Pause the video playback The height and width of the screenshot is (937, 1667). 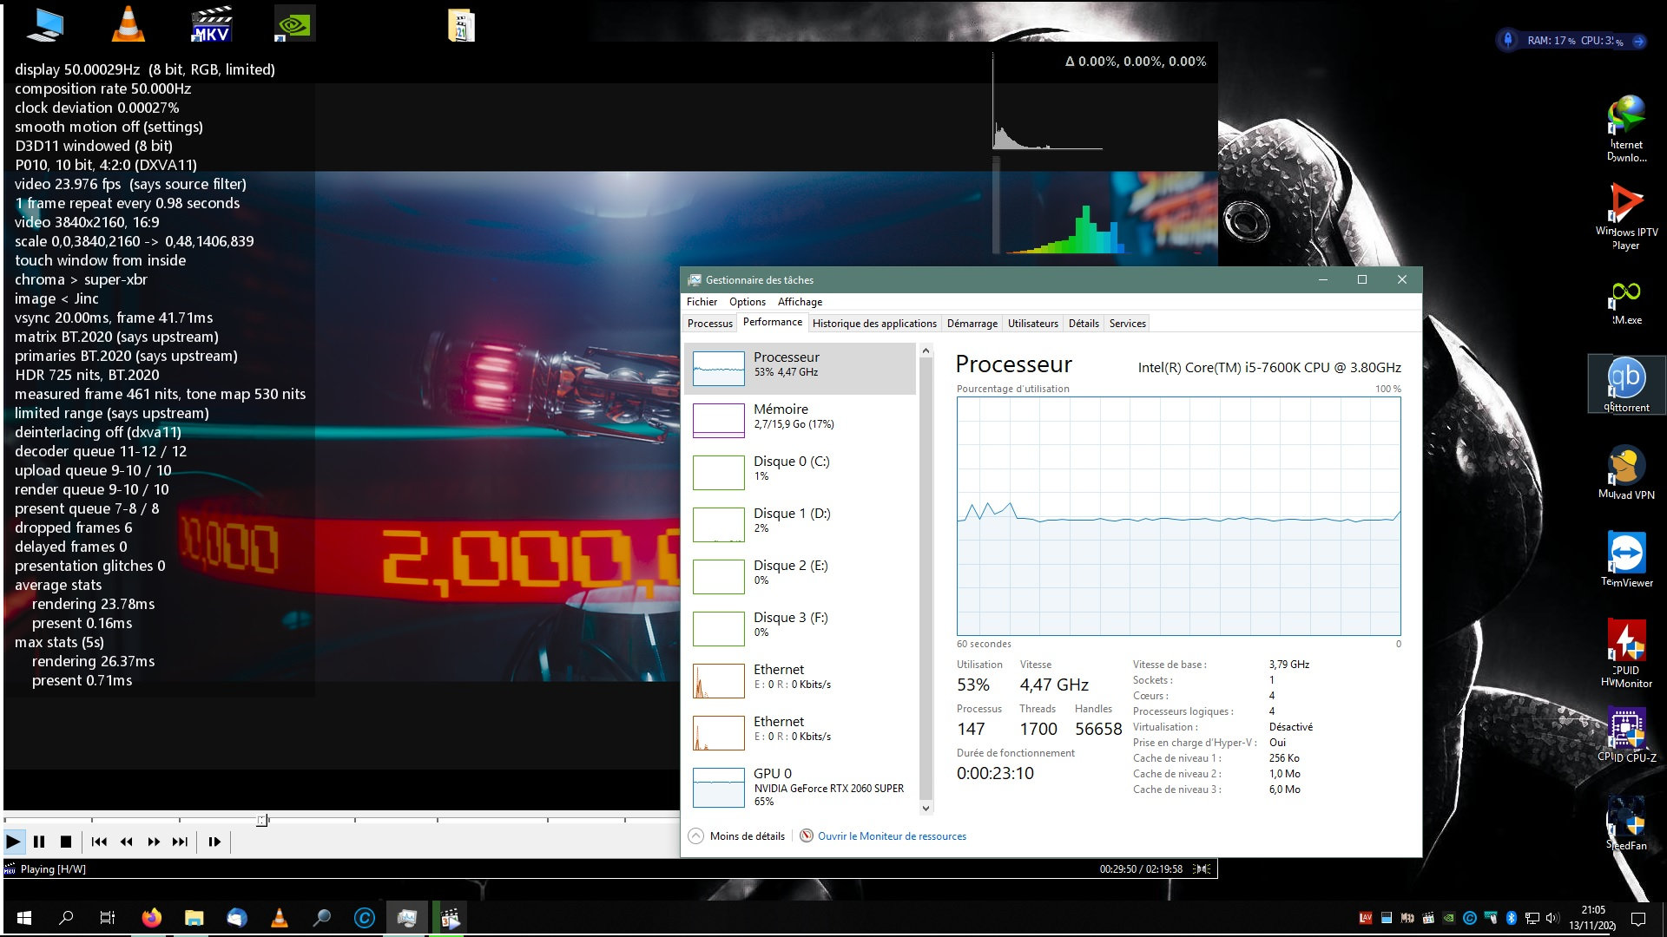pos(39,842)
